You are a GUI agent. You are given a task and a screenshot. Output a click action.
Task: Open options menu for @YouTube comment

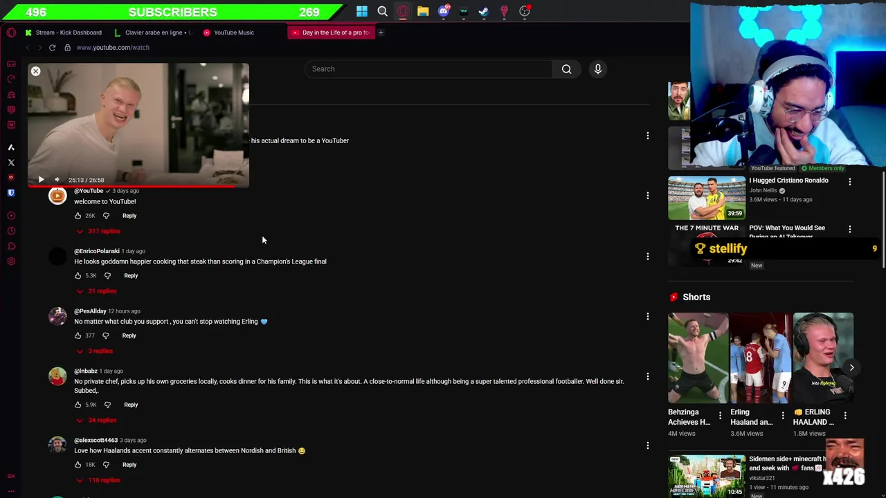tap(647, 196)
